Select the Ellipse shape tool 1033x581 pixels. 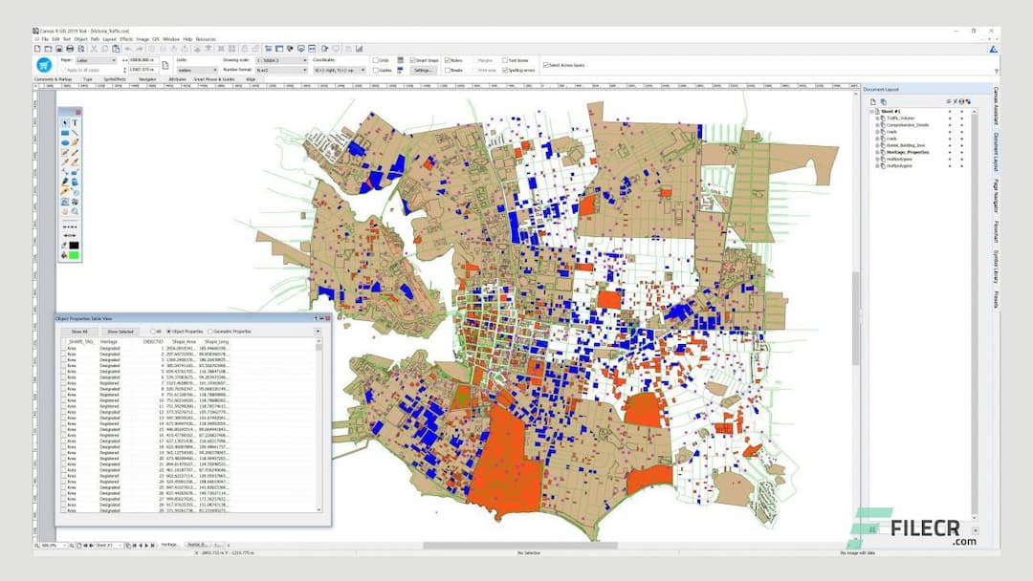coord(64,142)
